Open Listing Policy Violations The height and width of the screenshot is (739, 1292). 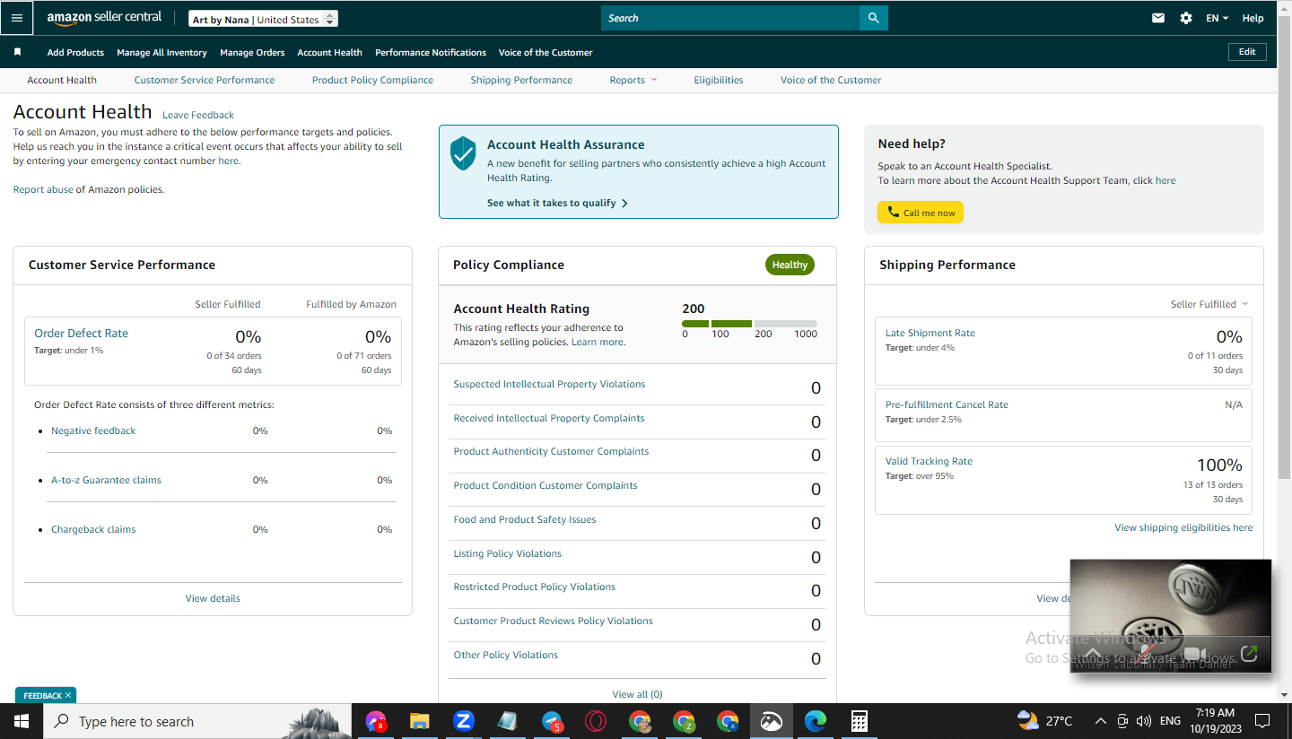(508, 553)
